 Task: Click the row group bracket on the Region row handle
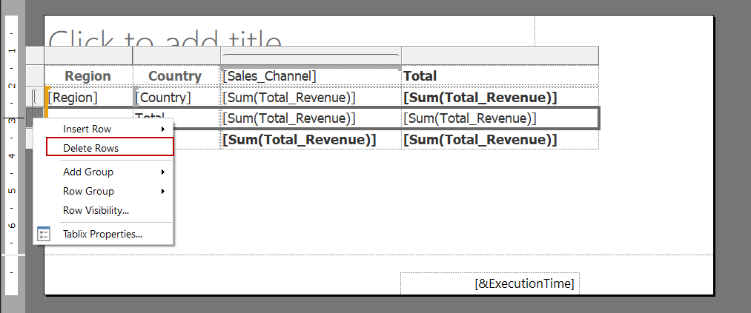35,97
